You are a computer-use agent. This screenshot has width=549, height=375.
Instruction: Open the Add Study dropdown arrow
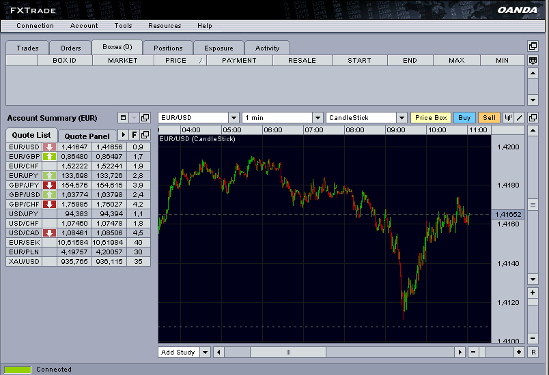(205, 352)
